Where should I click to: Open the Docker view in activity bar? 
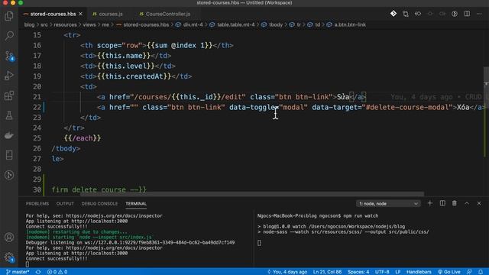9,135
